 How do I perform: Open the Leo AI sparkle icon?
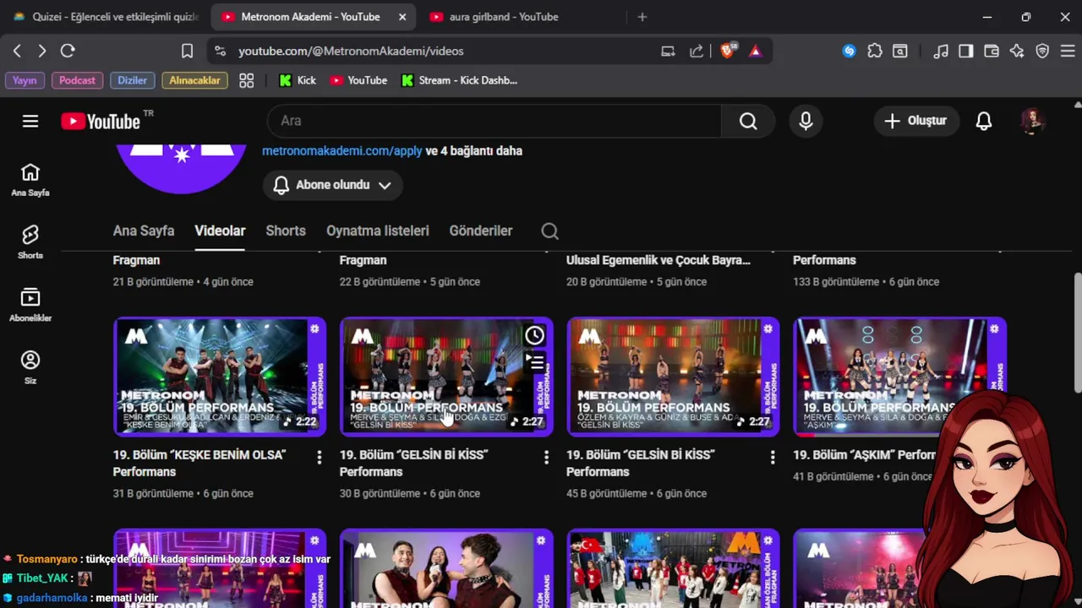click(1017, 51)
